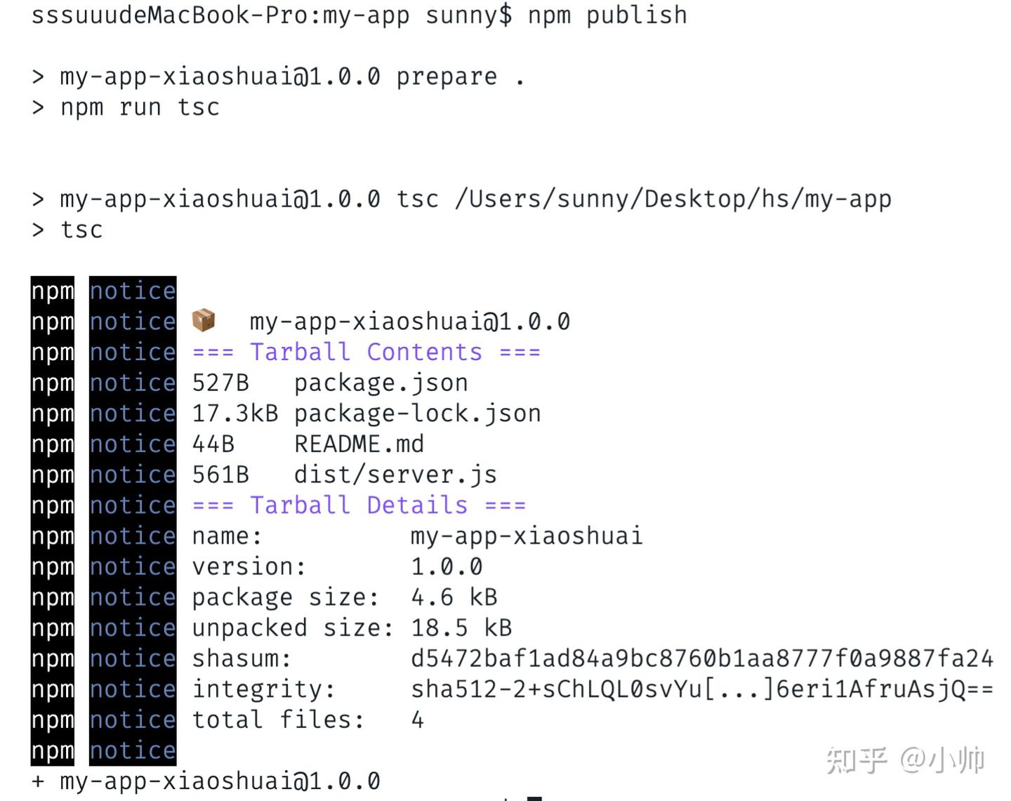
Task: Select the README.md file entry
Action: click(358, 444)
